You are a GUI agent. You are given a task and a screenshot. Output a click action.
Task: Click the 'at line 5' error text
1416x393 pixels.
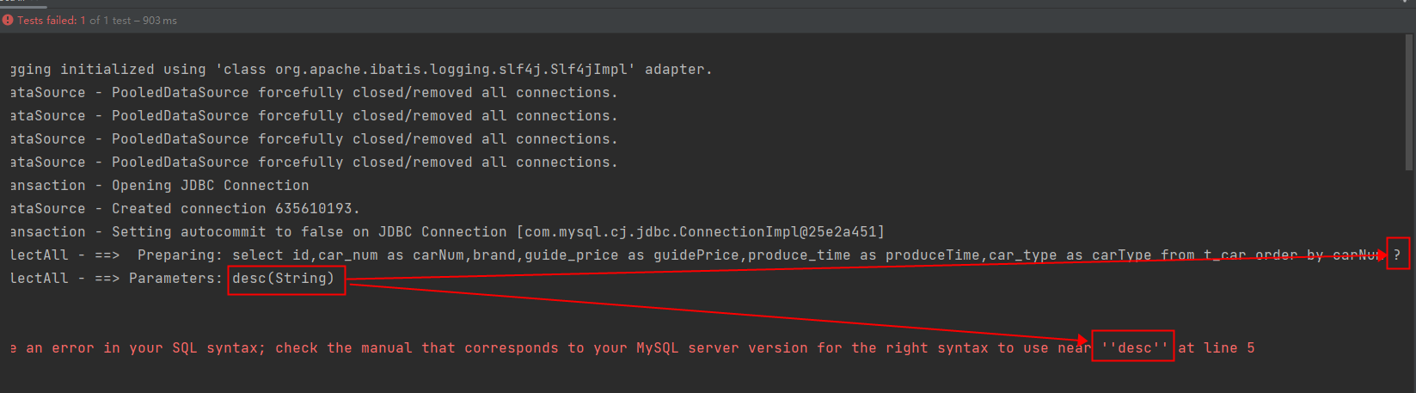(x=1217, y=348)
